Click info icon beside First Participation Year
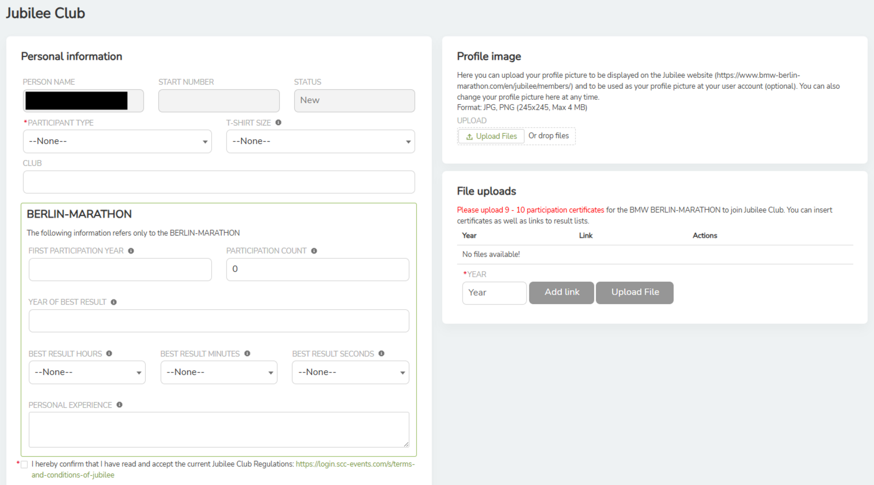Screen dimensions: 874x485 click(131, 251)
